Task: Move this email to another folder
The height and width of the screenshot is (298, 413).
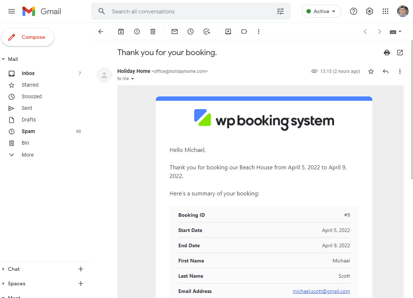Action: [x=228, y=32]
